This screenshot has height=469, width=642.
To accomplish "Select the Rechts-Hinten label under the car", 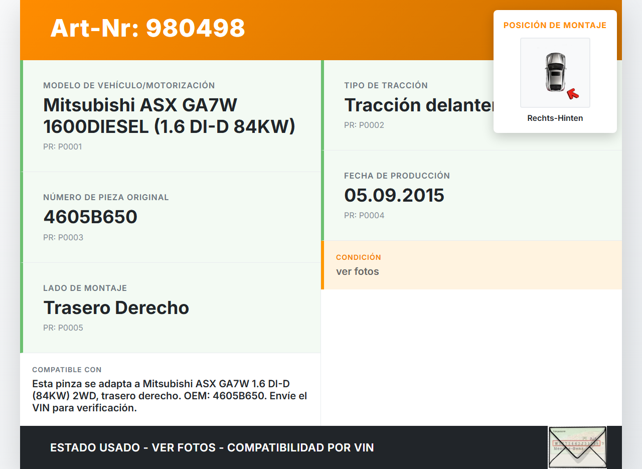I will (555, 118).
